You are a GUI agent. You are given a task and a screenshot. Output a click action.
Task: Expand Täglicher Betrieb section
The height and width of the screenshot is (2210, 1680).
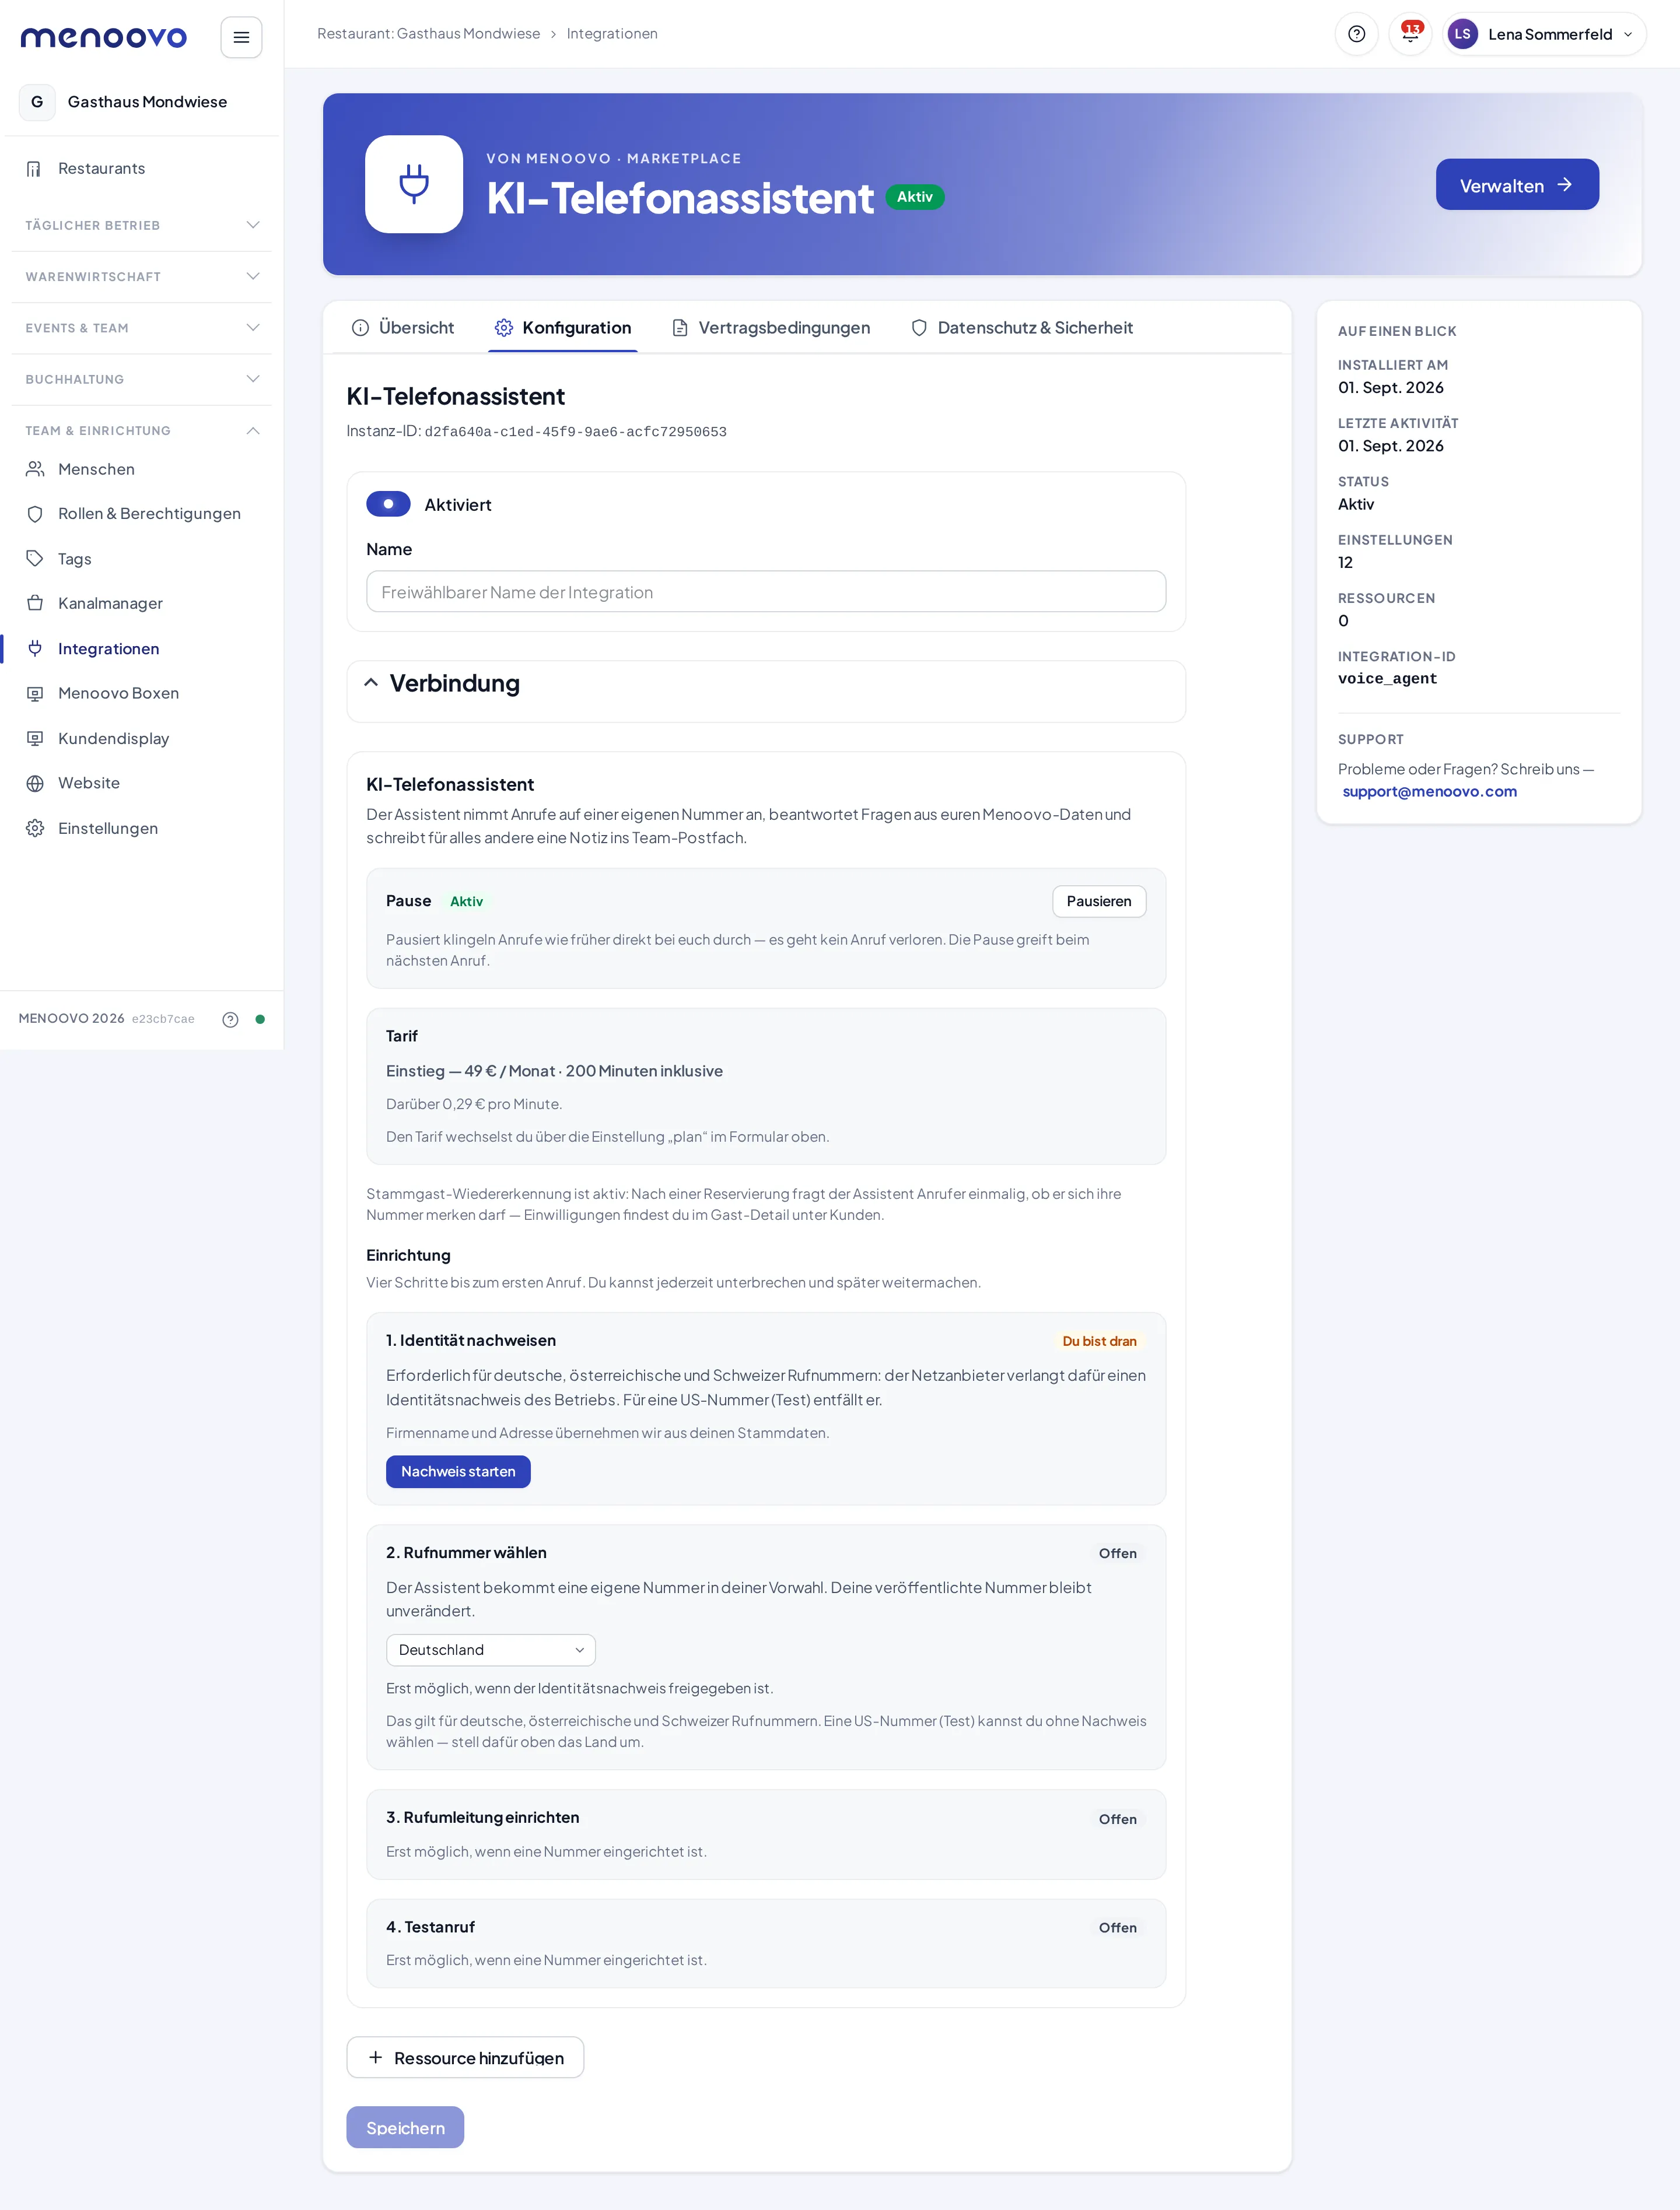tap(141, 225)
